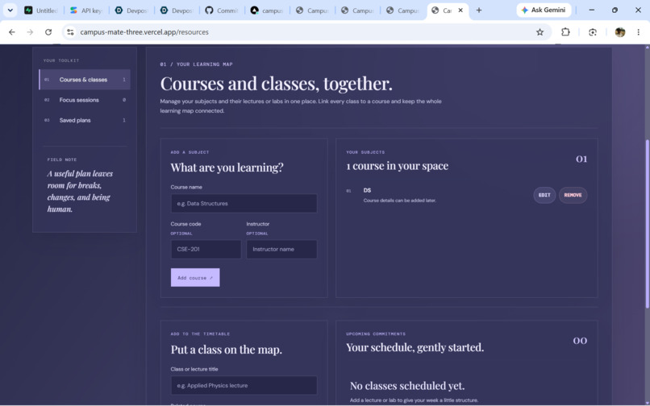The image size is (650, 406).
Task: Click the forward navigation arrow
Action: pyautogui.click(x=30, y=32)
